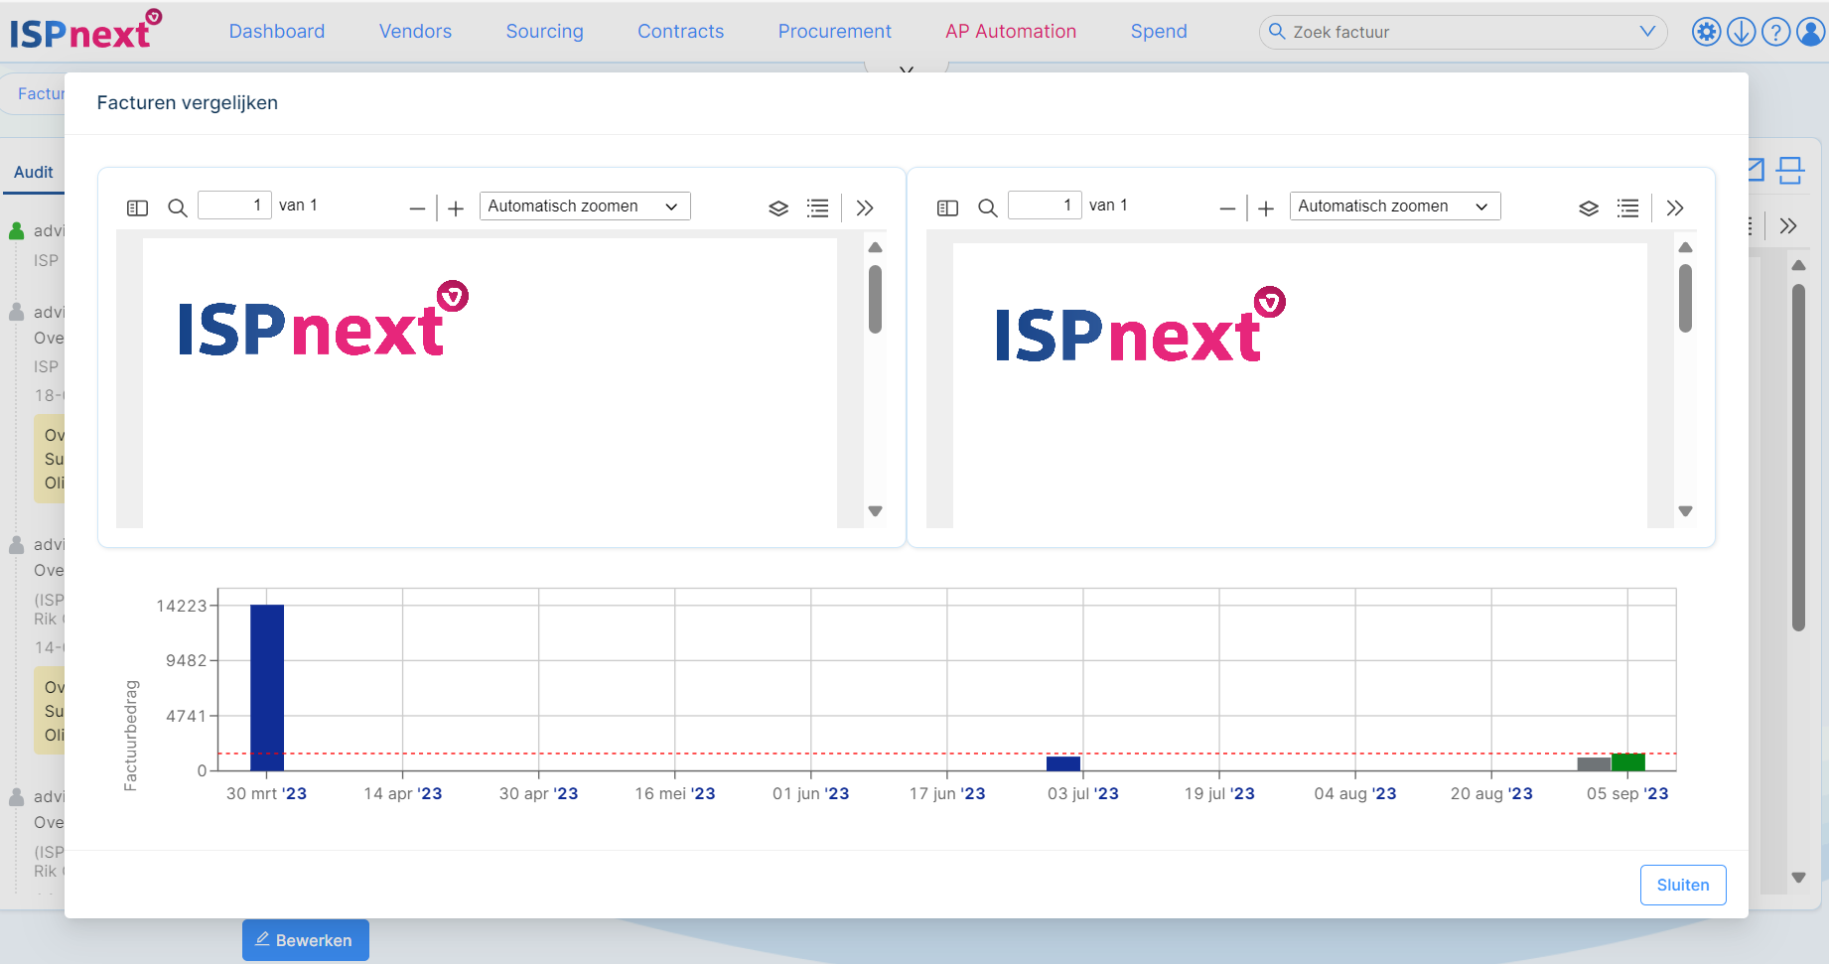Click double chevron in background page toolbar
Screen dimensions: 1829x964
pyautogui.click(x=1788, y=225)
